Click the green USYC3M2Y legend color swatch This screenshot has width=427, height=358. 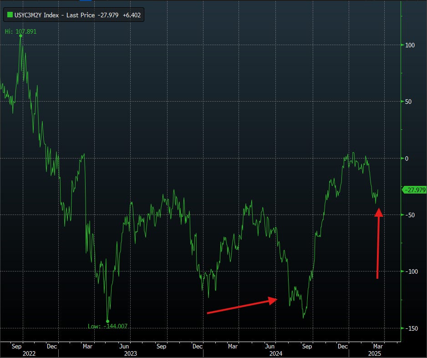click(10, 15)
